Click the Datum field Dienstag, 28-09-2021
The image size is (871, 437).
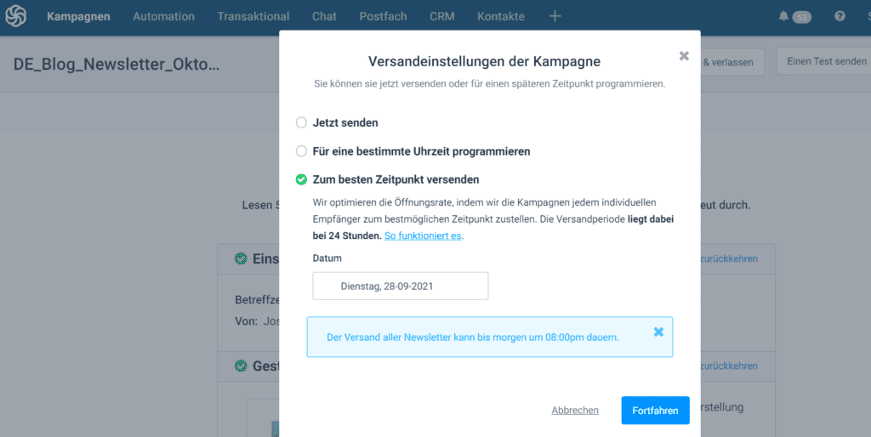point(401,286)
